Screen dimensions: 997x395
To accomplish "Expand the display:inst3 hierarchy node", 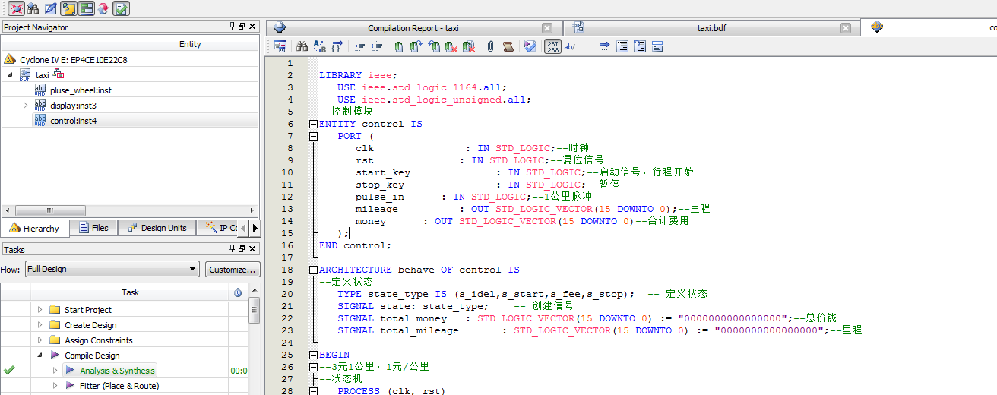I will 26,106.
